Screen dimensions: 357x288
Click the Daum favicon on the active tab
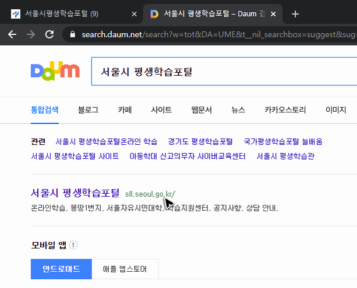[154, 14]
